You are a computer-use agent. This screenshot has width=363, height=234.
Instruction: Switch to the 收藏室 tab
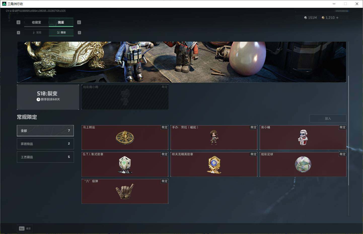[37, 22]
